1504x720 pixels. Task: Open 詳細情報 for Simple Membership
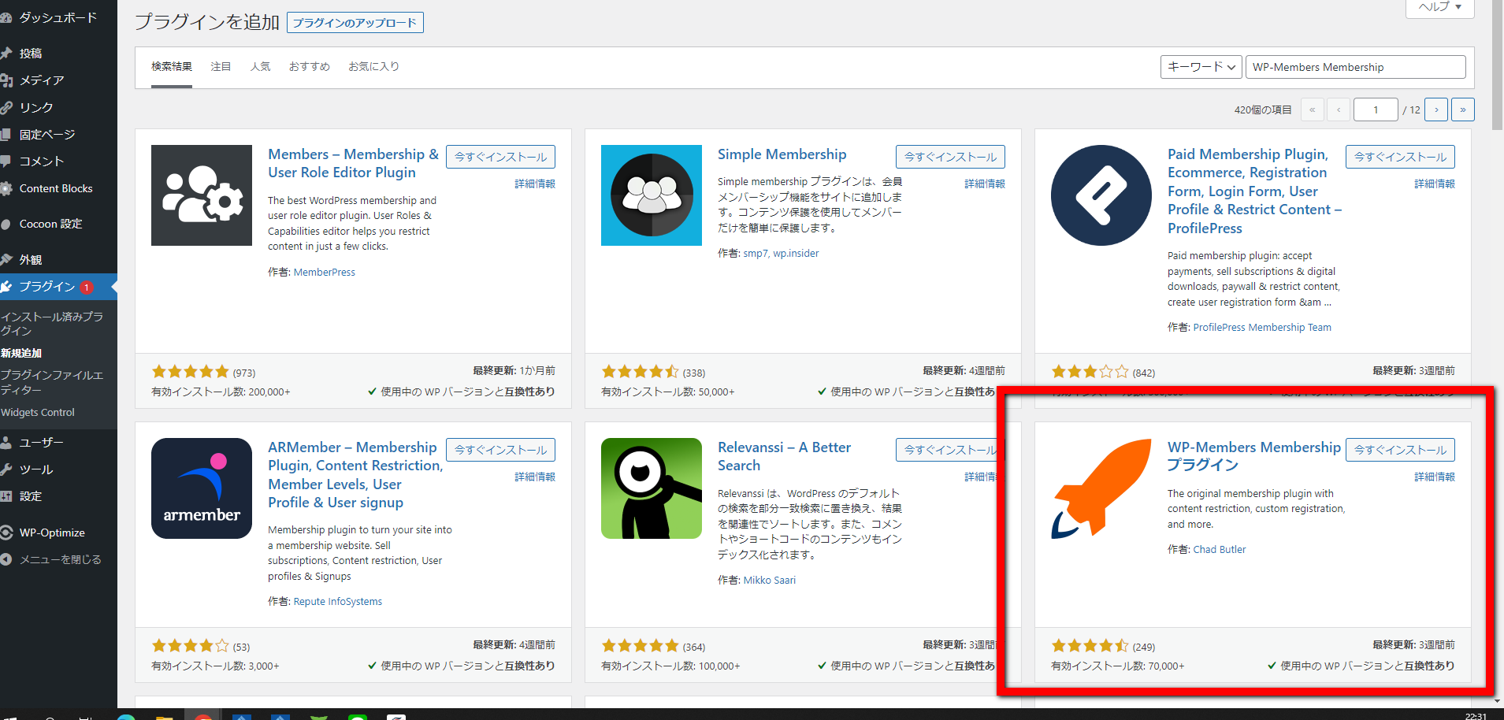(985, 184)
